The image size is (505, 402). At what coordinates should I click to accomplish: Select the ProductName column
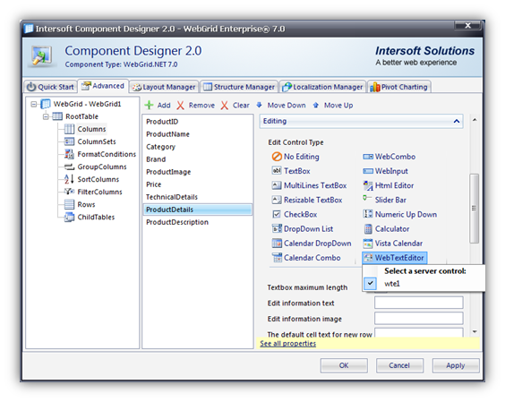coord(197,134)
